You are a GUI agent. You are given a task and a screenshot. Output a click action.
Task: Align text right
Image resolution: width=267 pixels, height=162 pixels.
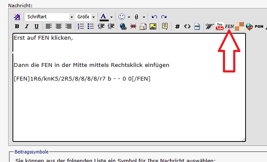click(68, 26)
